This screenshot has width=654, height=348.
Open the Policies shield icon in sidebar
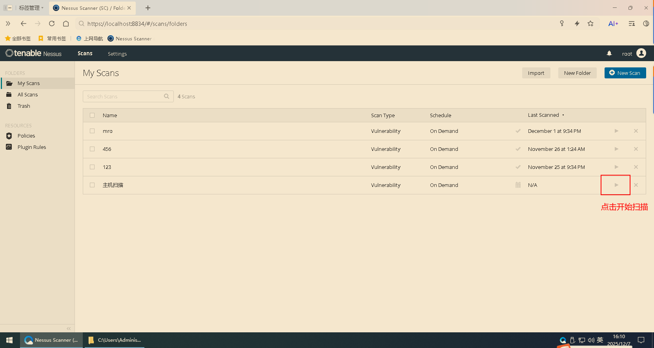(x=9, y=136)
